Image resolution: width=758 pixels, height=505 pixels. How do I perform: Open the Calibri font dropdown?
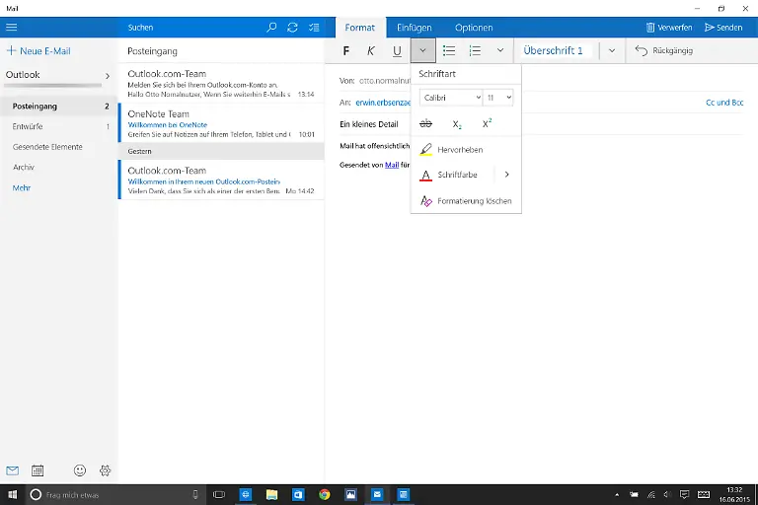point(450,97)
